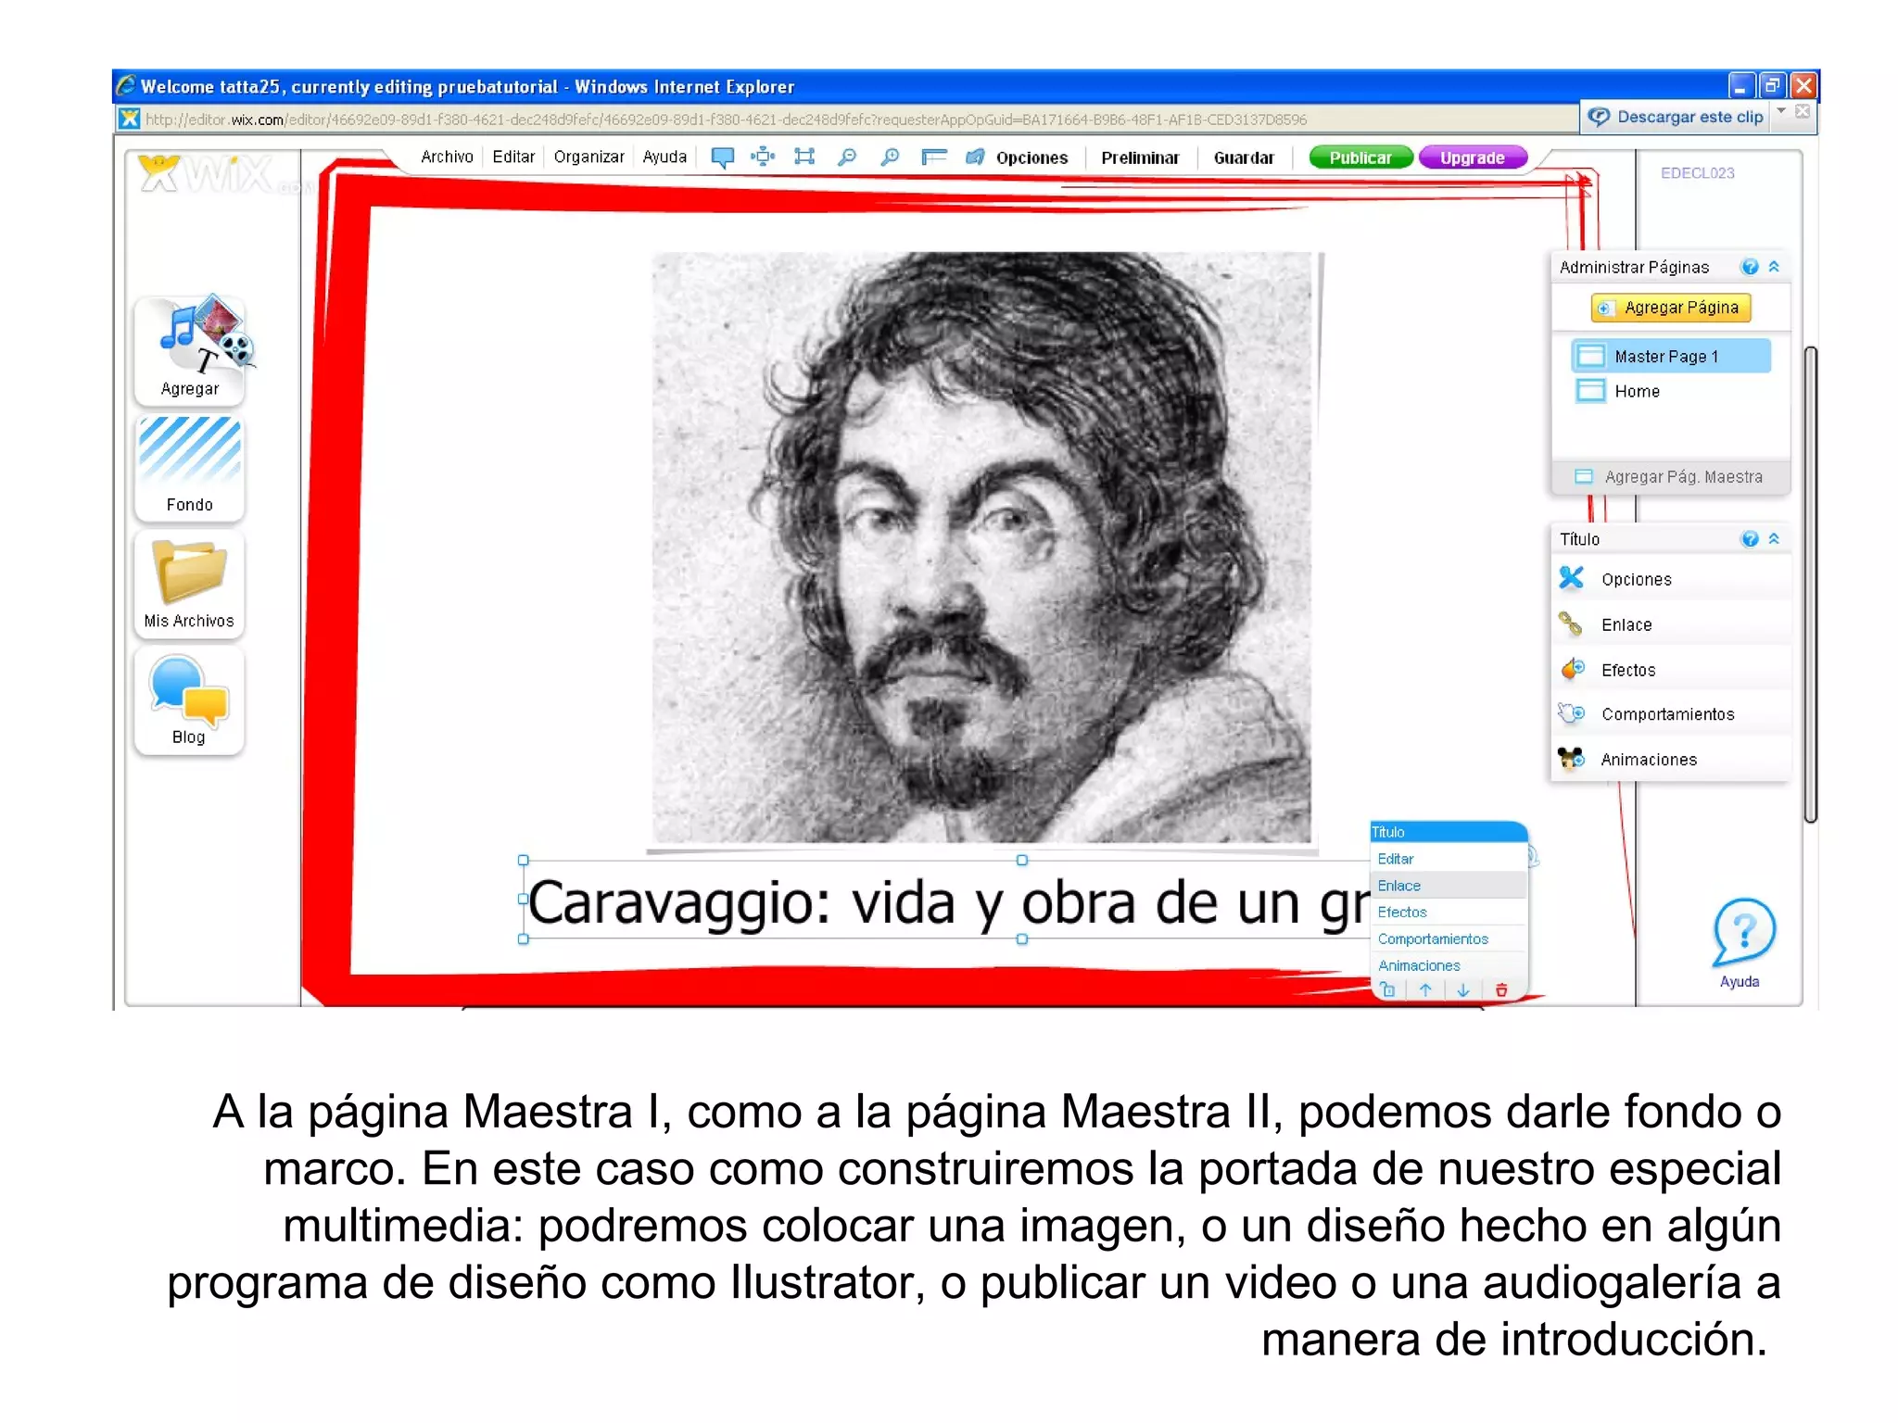Collapse the Administrar Páginas panel
Image resolution: width=1898 pixels, height=1423 pixels.
(x=1774, y=267)
